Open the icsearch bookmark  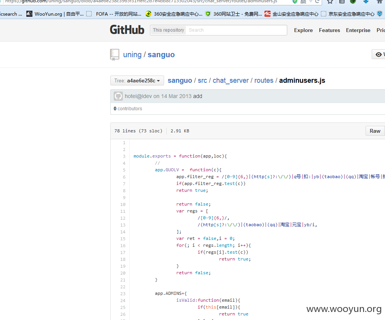(11, 14)
